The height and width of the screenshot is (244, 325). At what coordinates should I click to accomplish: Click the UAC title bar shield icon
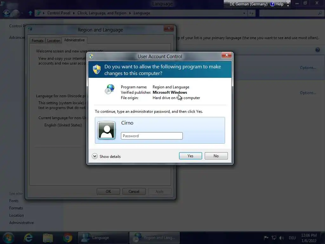click(x=91, y=56)
